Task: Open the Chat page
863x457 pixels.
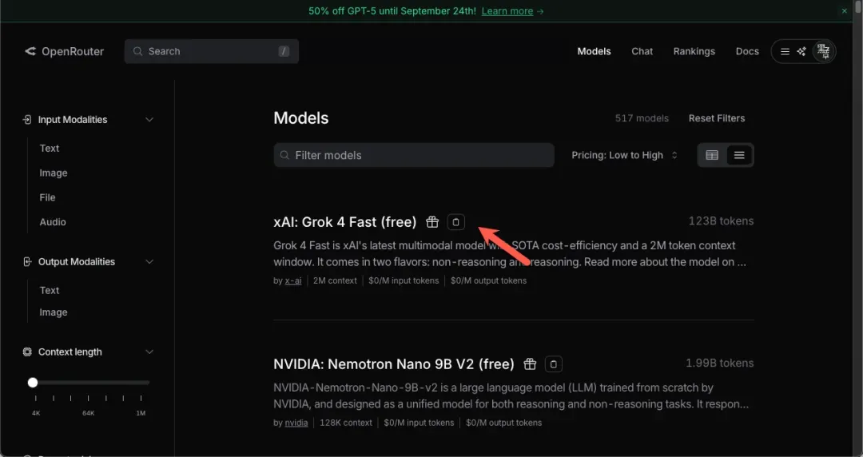Action: click(642, 51)
